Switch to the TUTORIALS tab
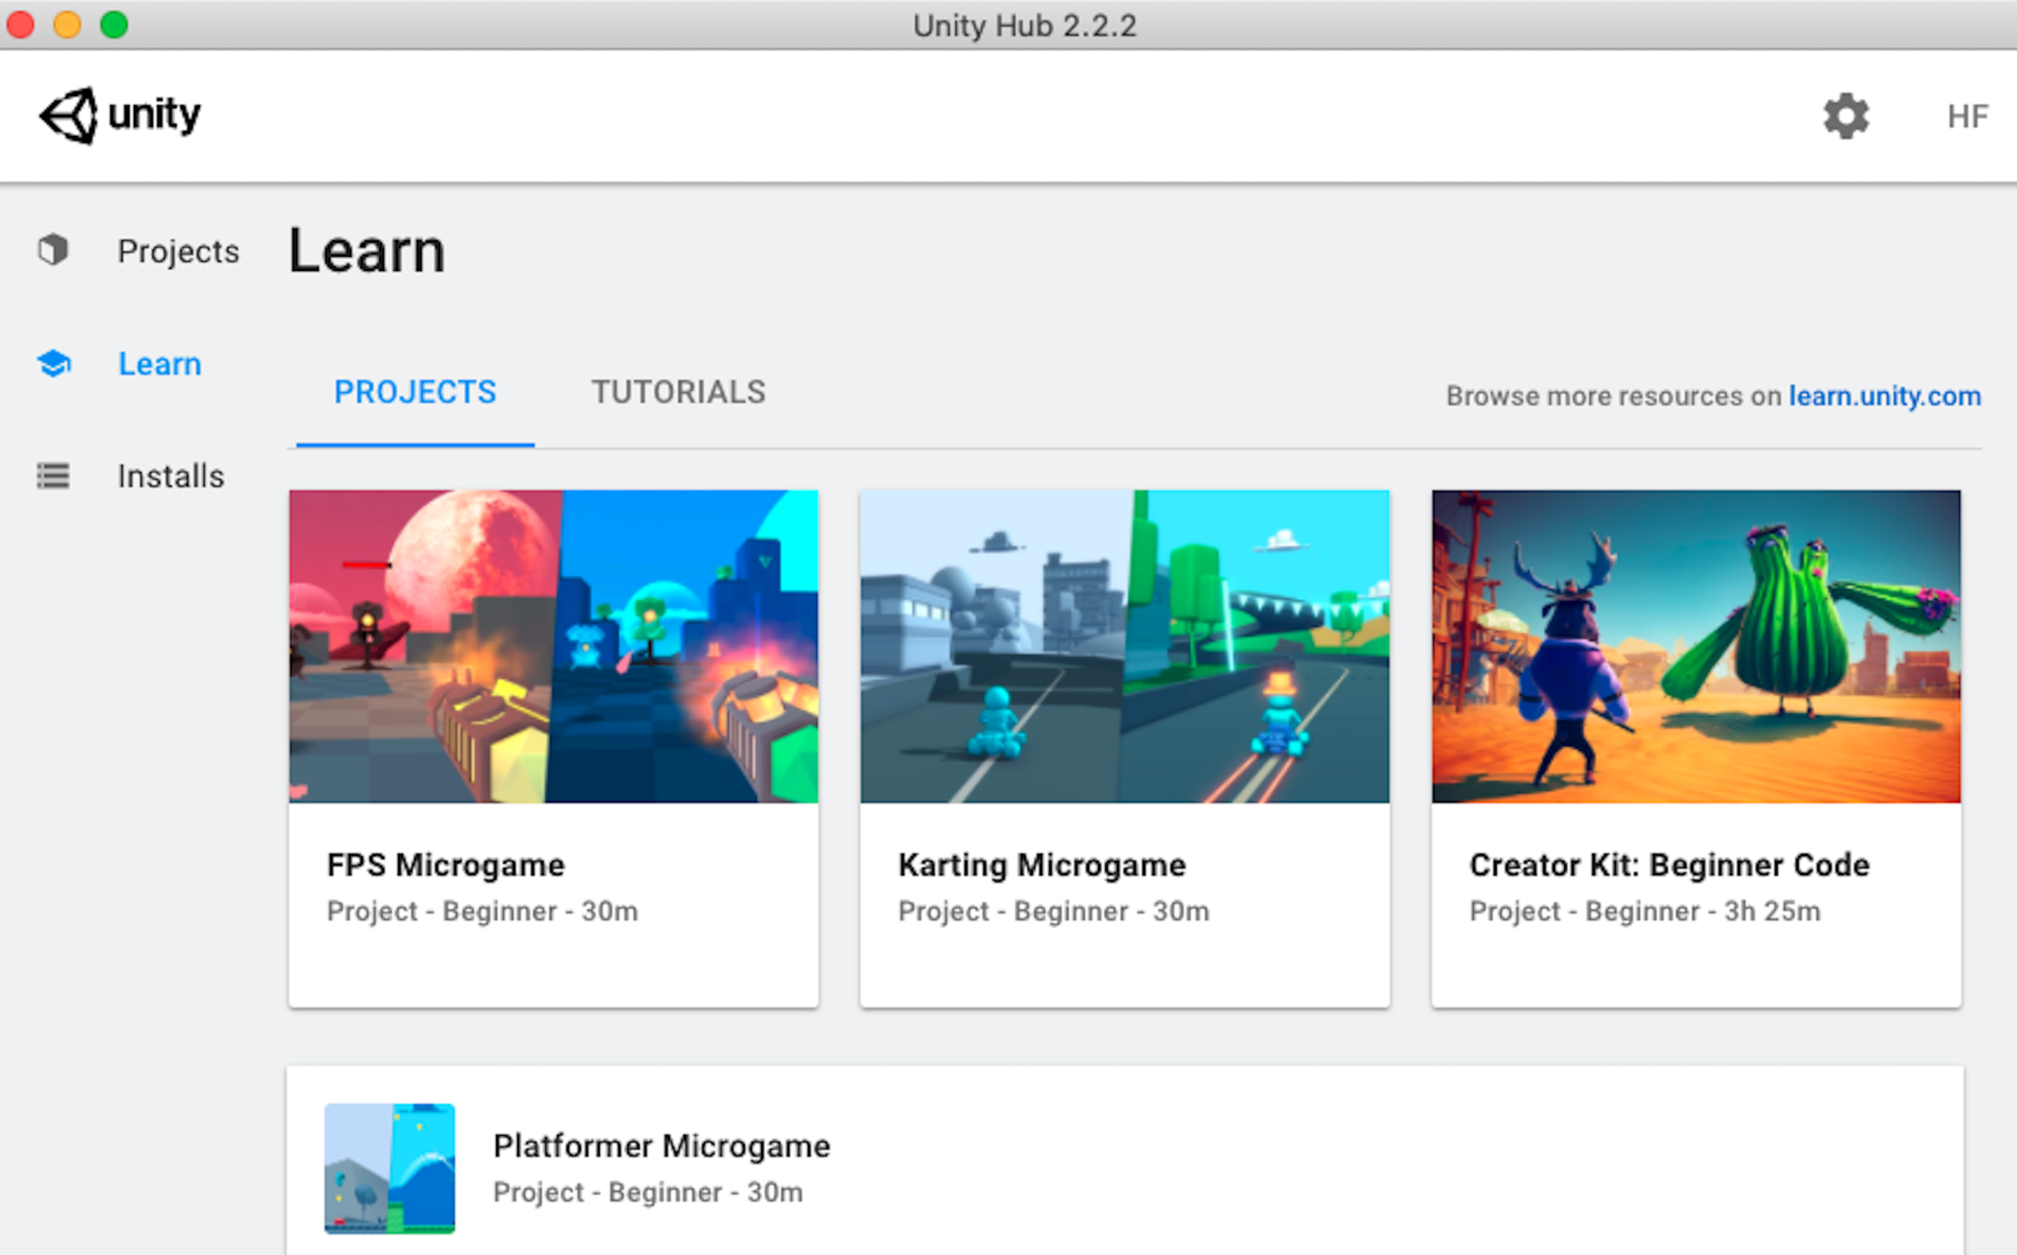 click(x=678, y=392)
